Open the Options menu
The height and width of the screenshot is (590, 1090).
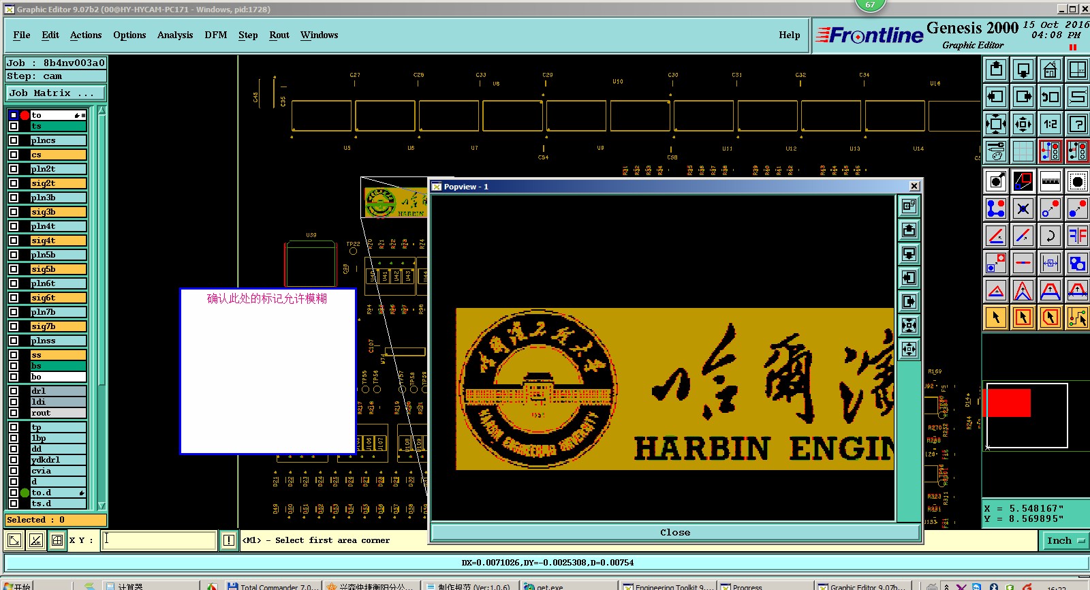pyautogui.click(x=129, y=35)
